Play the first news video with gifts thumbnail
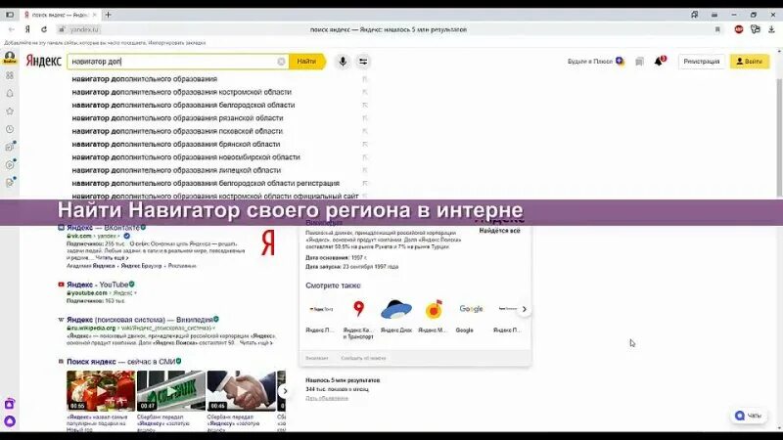783x440 pixels. tap(101, 390)
